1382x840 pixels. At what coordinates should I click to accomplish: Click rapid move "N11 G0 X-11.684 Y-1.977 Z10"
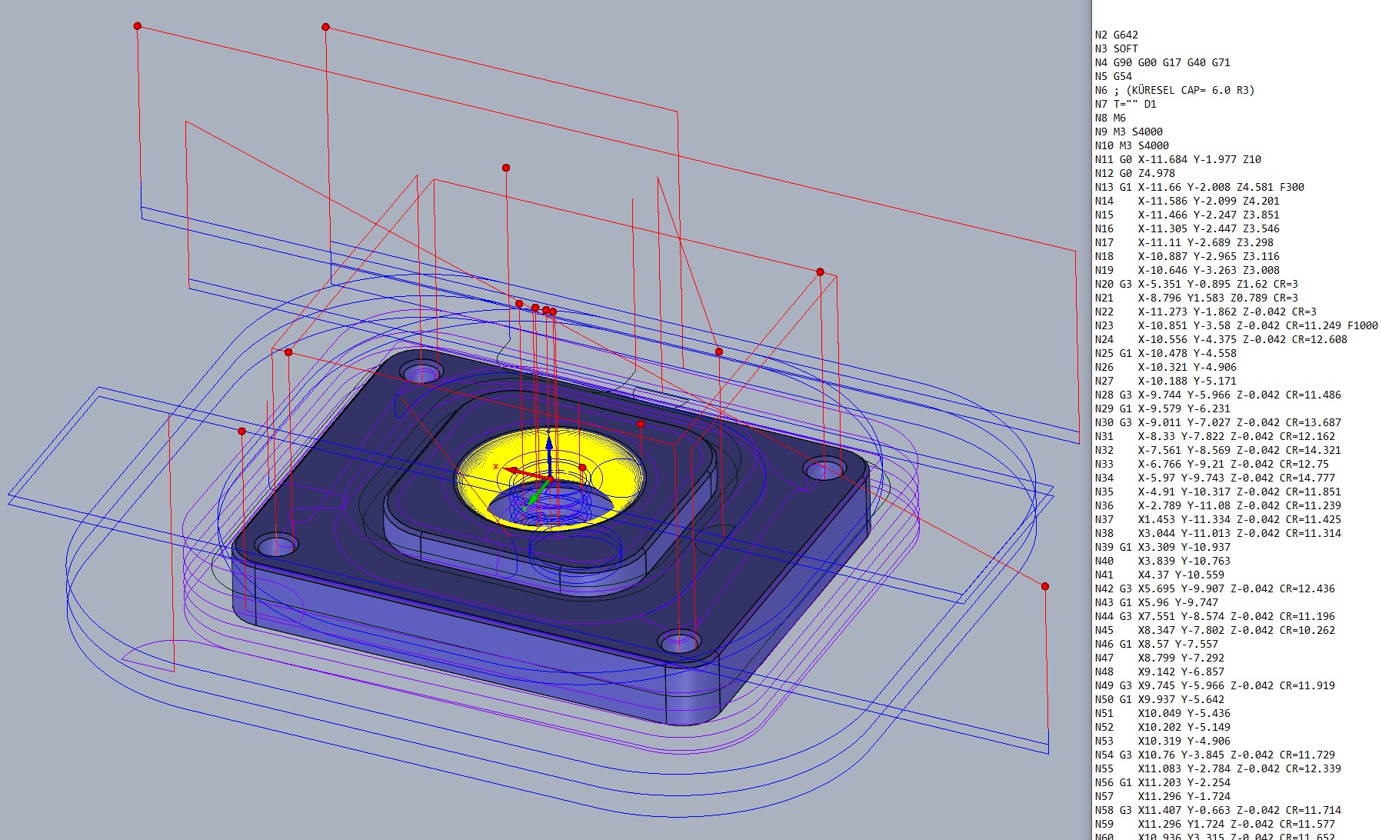point(1178,159)
